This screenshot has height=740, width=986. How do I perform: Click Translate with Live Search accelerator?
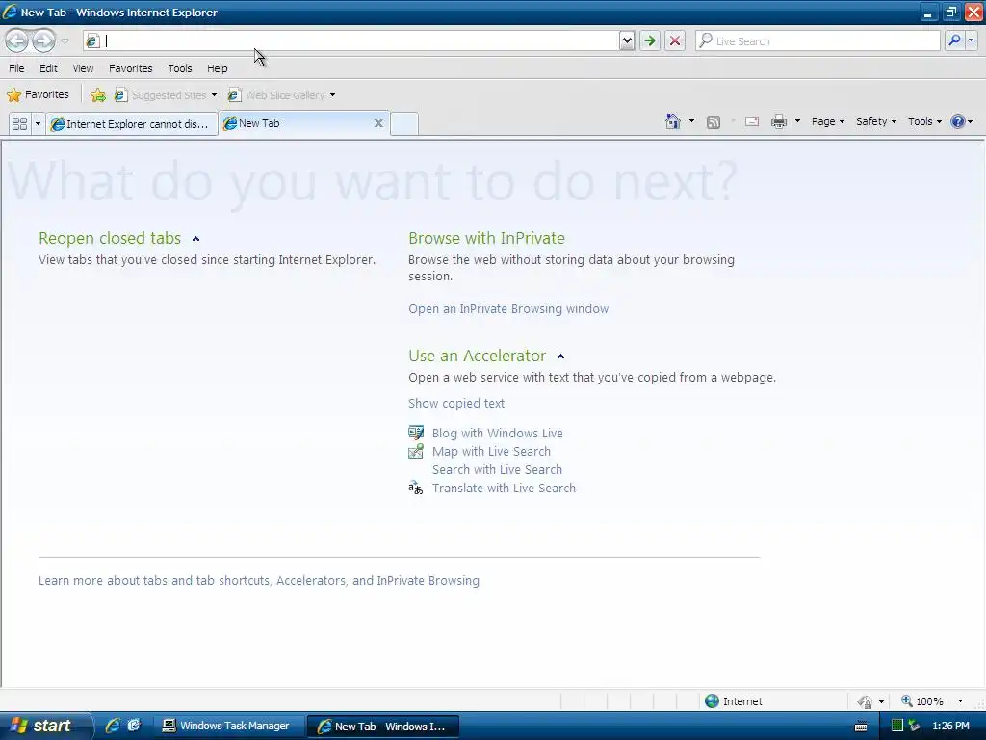tap(504, 488)
